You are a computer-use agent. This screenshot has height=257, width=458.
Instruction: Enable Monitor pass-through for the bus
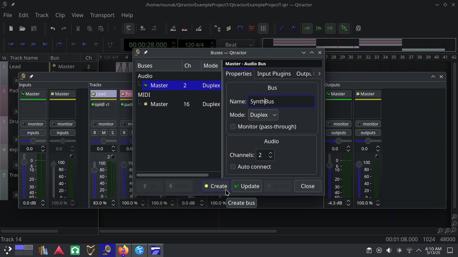233,126
